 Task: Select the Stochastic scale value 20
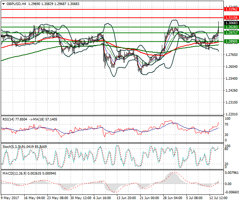pos(227,164)
